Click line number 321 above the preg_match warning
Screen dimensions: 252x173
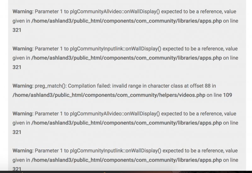(17, 67)
